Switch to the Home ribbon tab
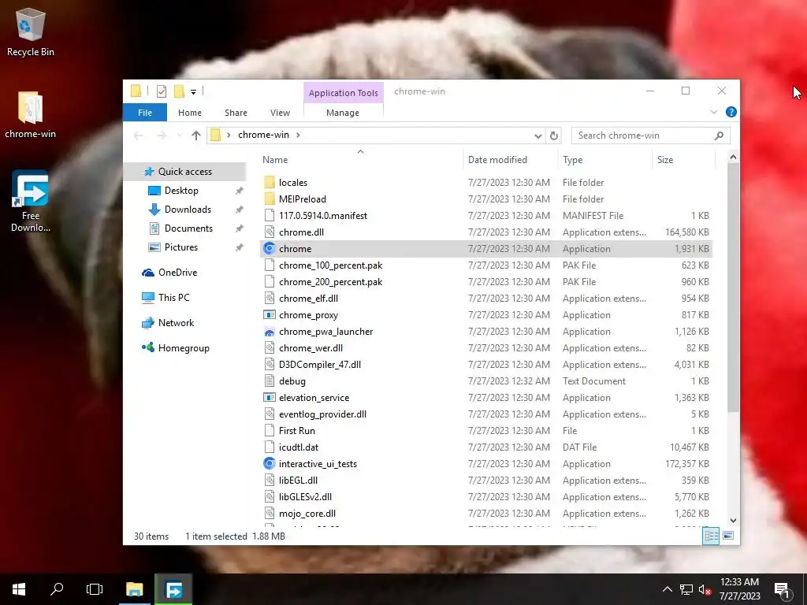The image size is (807, 605). click(190, 113)
